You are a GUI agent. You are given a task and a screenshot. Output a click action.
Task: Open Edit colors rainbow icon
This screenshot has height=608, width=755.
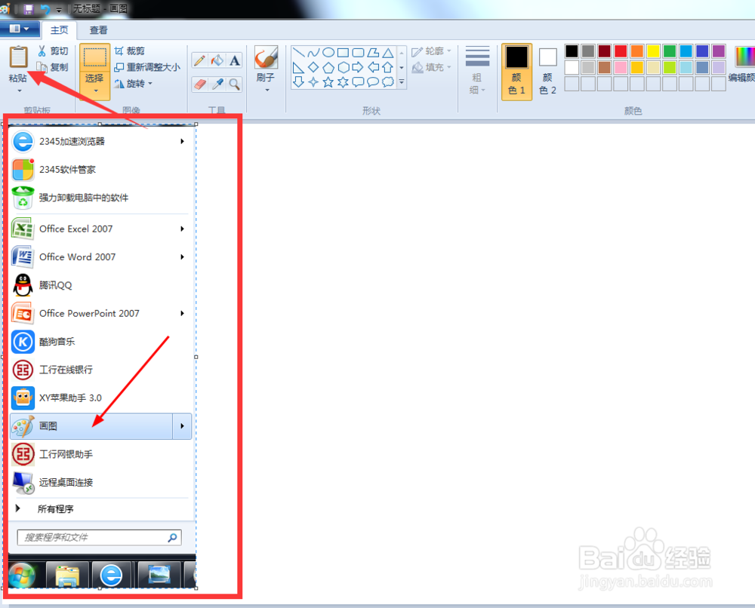[744, 57]
